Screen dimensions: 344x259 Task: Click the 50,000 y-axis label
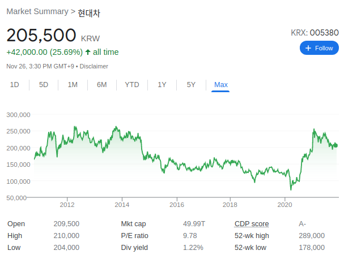pos(16,198)
